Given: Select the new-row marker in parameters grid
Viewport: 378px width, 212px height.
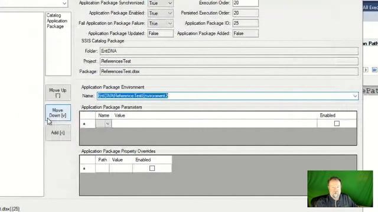Looking at the screenshot, I should tap(87, 124).
